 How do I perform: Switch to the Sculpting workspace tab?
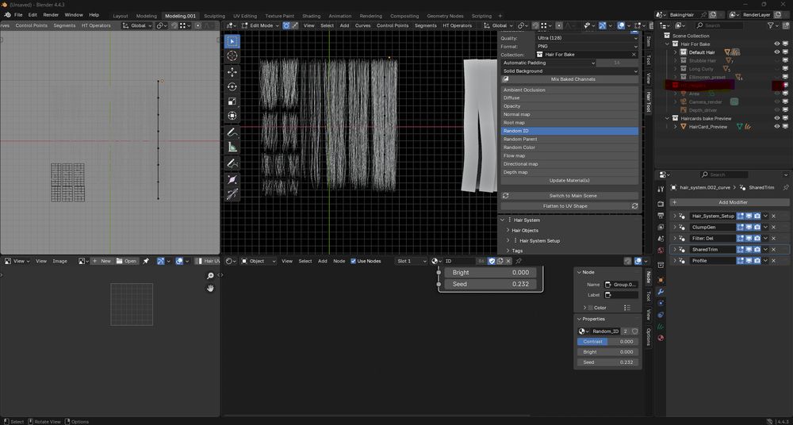214,16
